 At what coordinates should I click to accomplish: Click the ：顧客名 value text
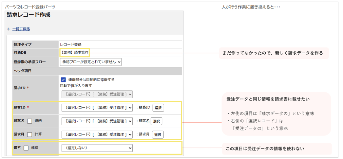(x=142, y=121)
